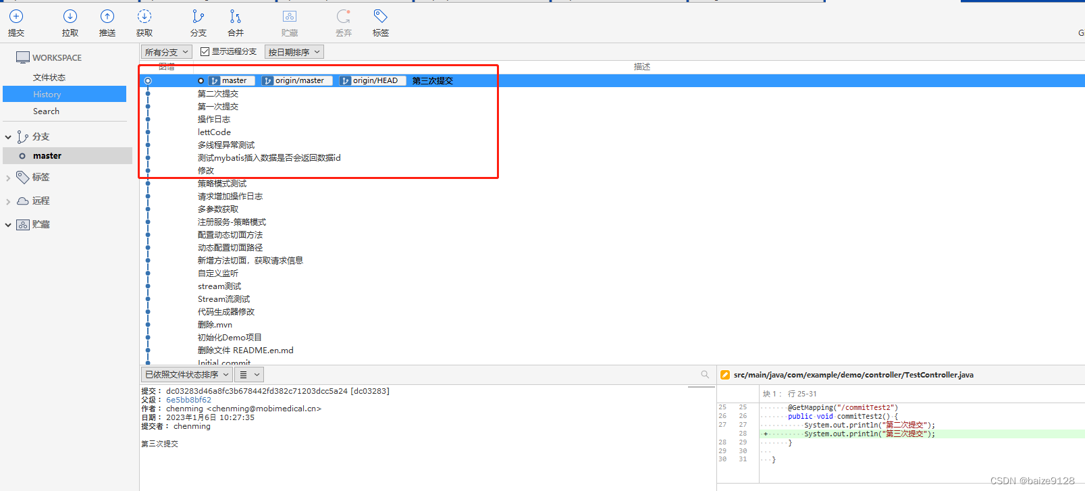Viewport: 1085px width, 491px height.
Task: Select History in the sidebar
Action: pos(64,95)
